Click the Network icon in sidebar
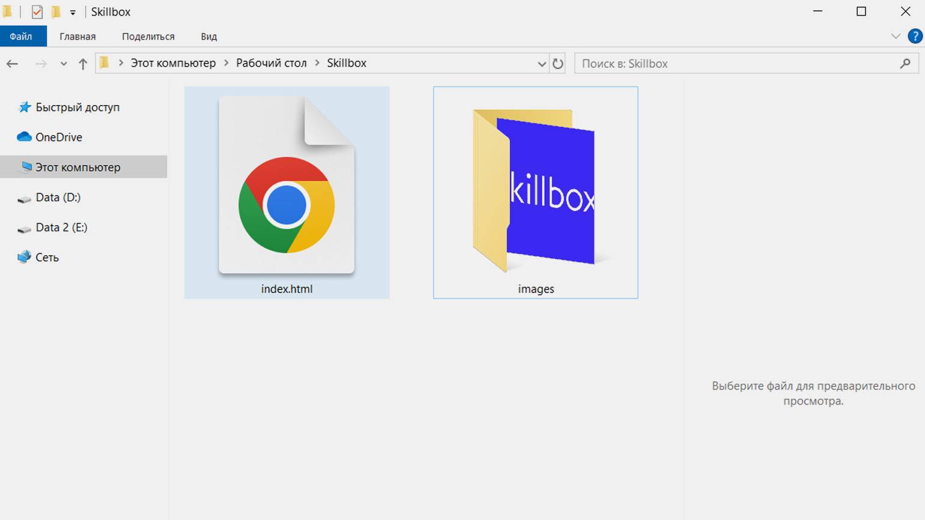Screen dimensions: 925x520 point(24,257)
